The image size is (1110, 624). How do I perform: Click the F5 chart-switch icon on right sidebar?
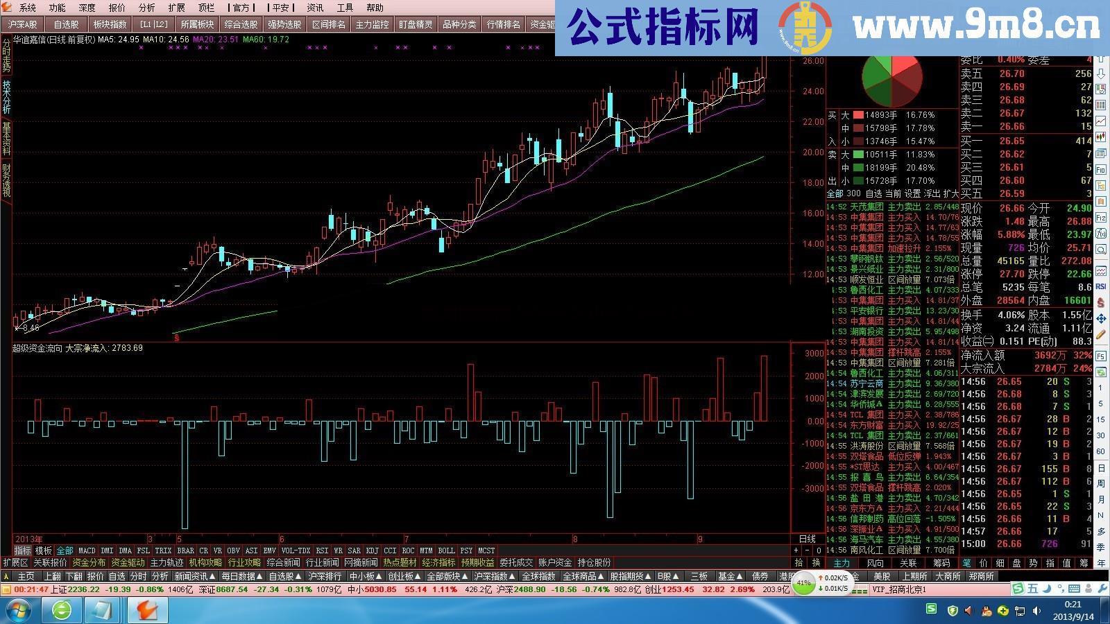tap(1102, 357)
